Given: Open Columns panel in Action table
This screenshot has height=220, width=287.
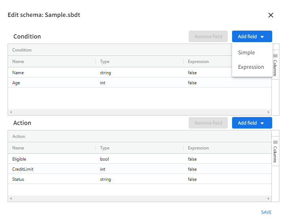Looking at the screenshot, I should (x=275, y=151).
